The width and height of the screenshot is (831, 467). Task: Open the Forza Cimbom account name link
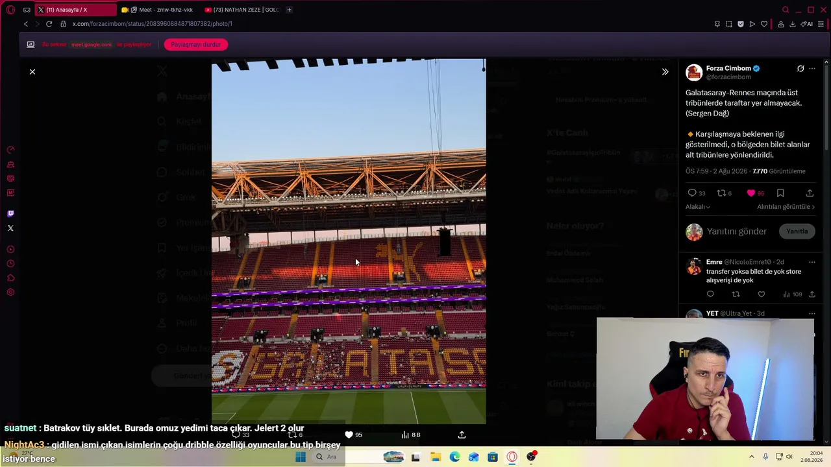728,68
